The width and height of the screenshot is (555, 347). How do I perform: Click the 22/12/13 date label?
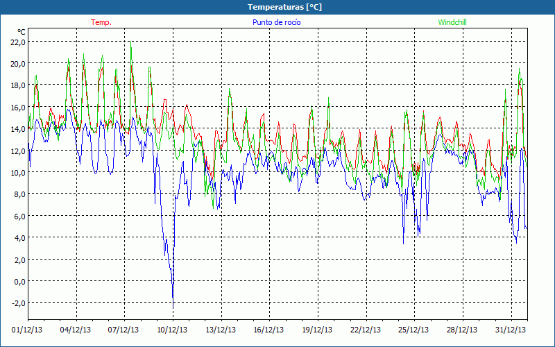366,330
